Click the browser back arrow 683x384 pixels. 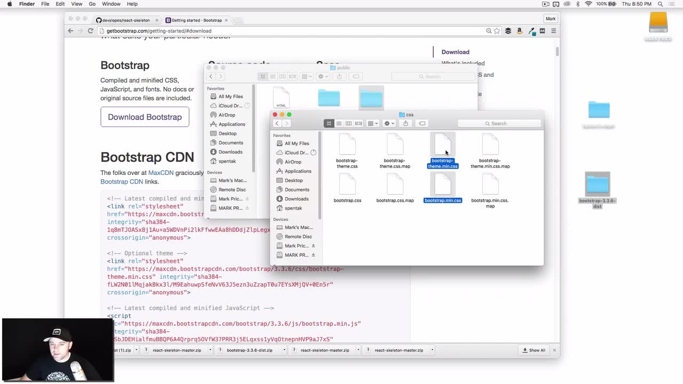(x=70, y=31)
